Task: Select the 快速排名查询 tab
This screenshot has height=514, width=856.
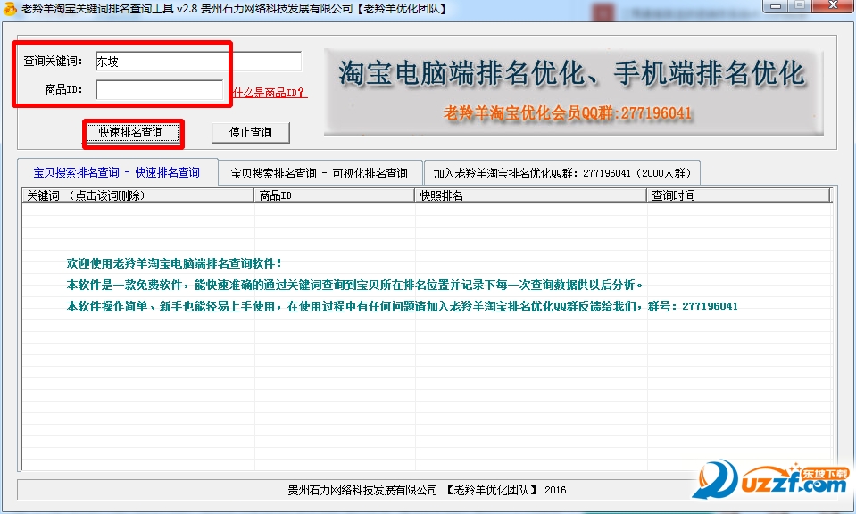Action: [117, 172]
